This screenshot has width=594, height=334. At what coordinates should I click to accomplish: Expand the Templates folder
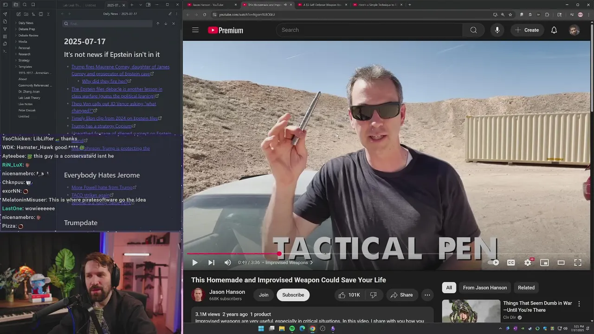point(25,67)
